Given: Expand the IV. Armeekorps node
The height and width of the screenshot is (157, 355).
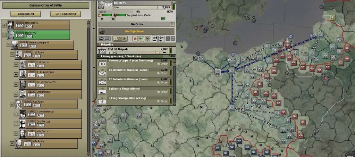Looking at the screenshot, I should click(x=16, y=84).
